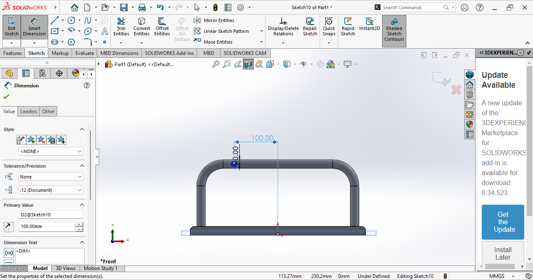Select the Circle sketch tool
This screenshot has height=280, width=533.
(x=71, y=20)
